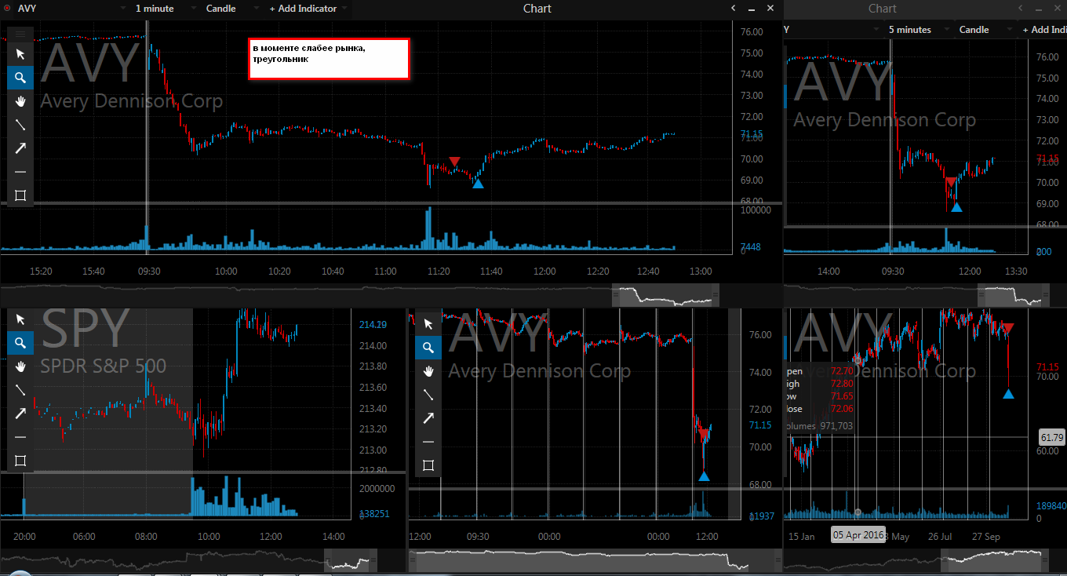Click the blue buy marker on bottom-middle AVY chart
This screenshot has height=576, width=1067.
click(x=704, y=476)
